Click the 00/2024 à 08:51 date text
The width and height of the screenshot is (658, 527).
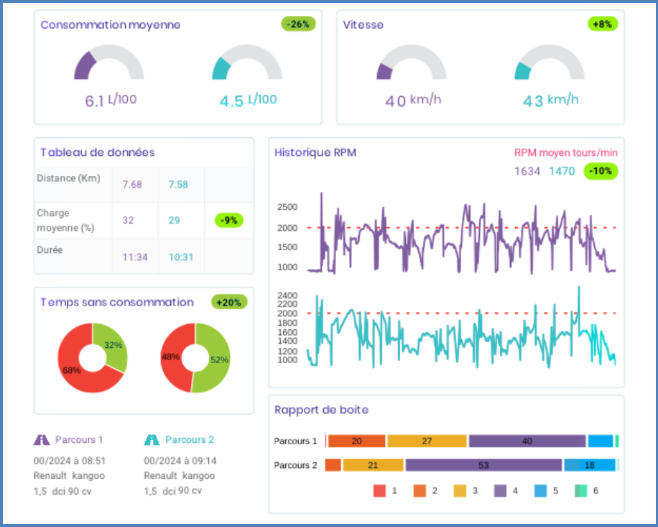(70, 461)
